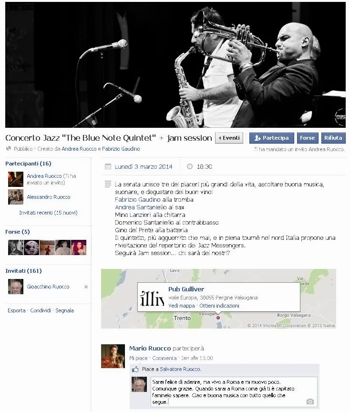Click Condividi in the sidebar
350x412 pixels.
click(x=41, y=310)
